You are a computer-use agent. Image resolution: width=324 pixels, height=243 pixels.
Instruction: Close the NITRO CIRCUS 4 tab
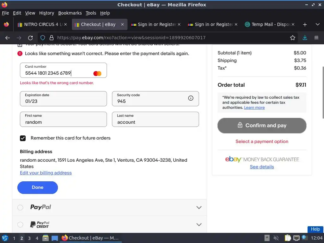(65, 24)
